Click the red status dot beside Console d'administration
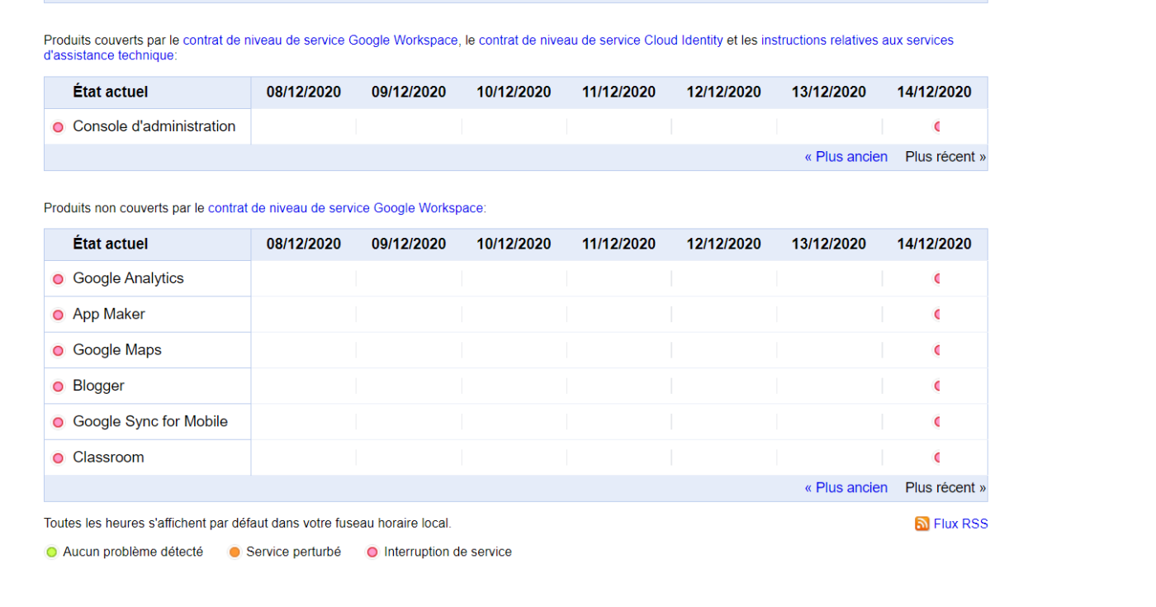The height and width of the screenshot is (607, 1156). click(x=58, y=127)
